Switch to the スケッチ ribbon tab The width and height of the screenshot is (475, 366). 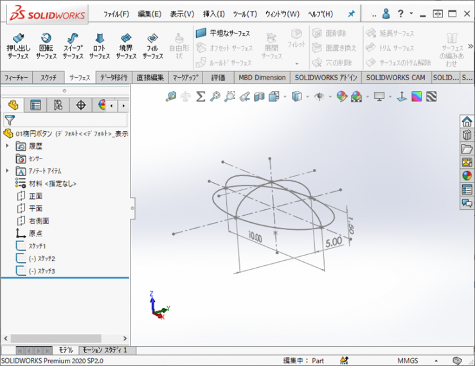tap(48, 77)
